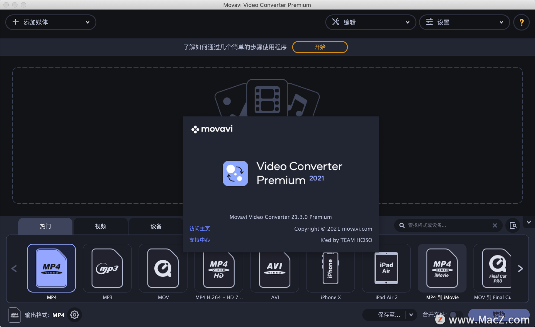Click the device detection icon beside search
Image resolution: width=535 pixels, height=327 pixels.
point(513,225)
